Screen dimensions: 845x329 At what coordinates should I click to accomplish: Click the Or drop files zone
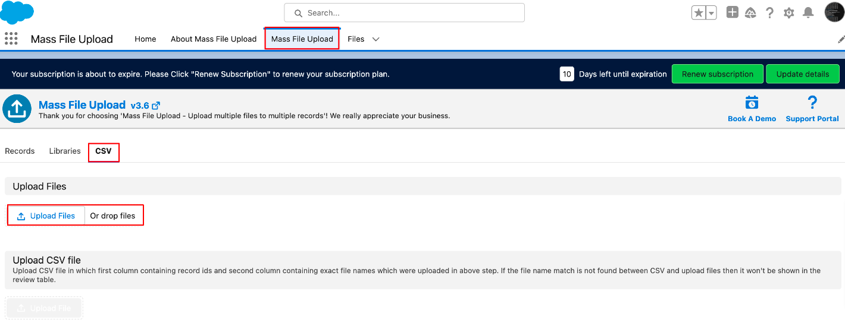(112, 216)
